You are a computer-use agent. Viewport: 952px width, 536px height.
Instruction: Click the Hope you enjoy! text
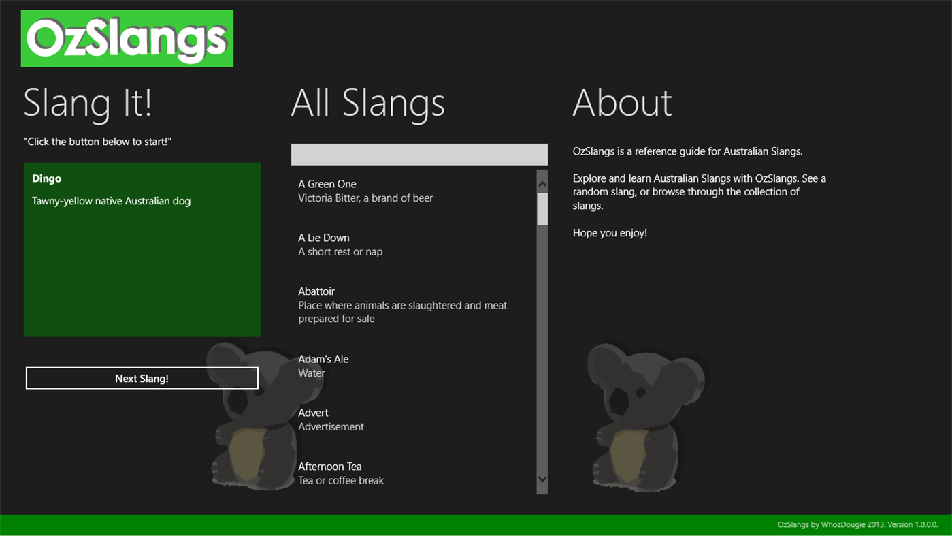[x=610, y=232]
